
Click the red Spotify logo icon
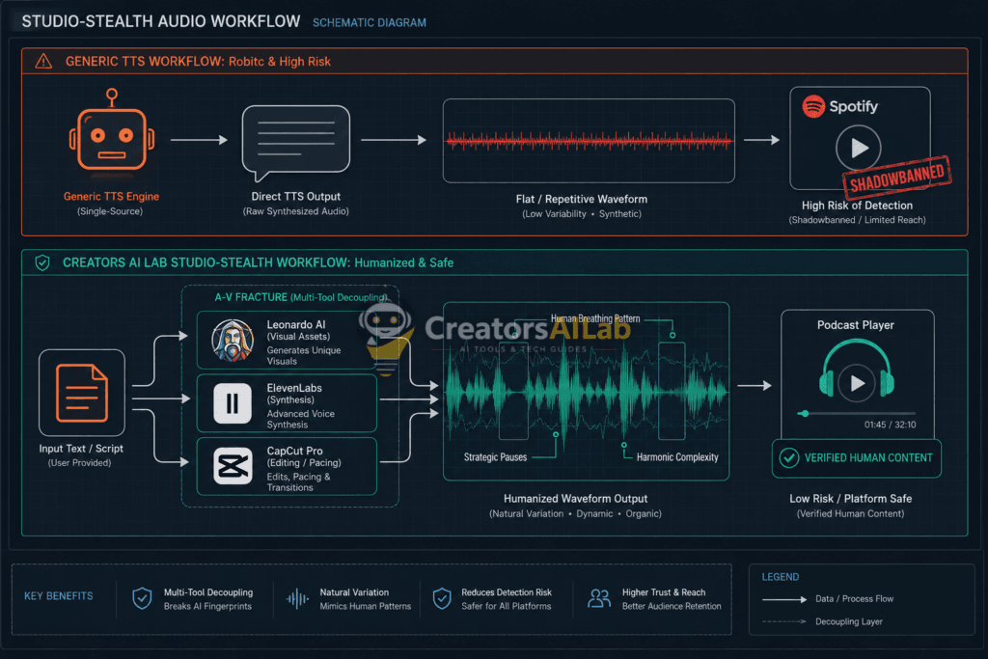point(813,106)
